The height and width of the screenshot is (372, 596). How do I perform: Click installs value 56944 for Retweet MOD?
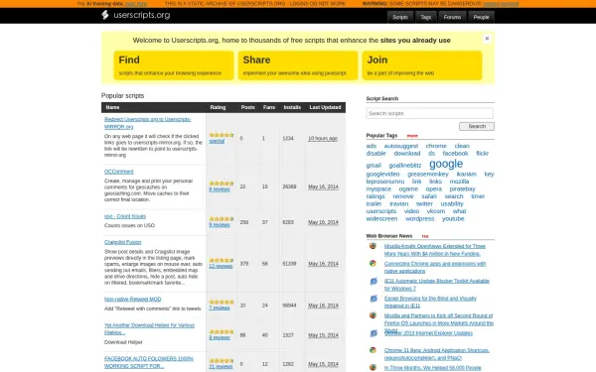point(289,306)
